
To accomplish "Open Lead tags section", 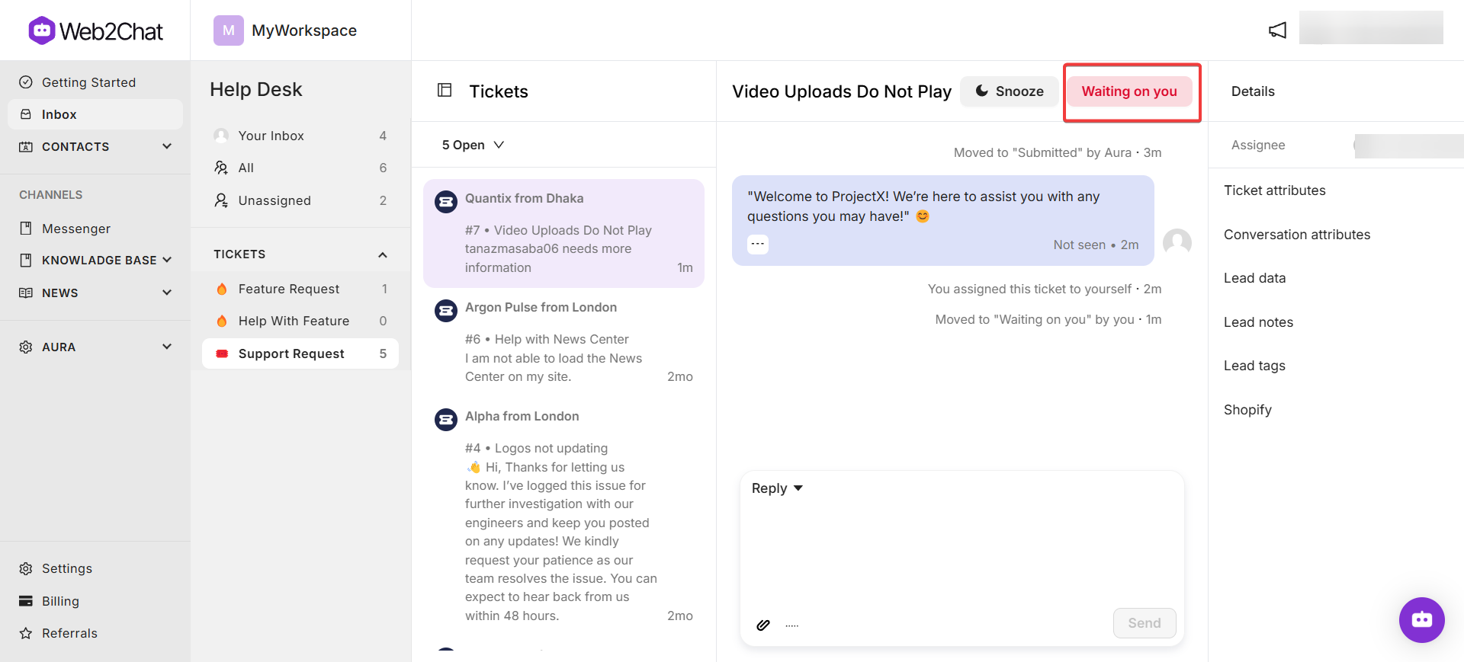I will [x=1254, y=366].
